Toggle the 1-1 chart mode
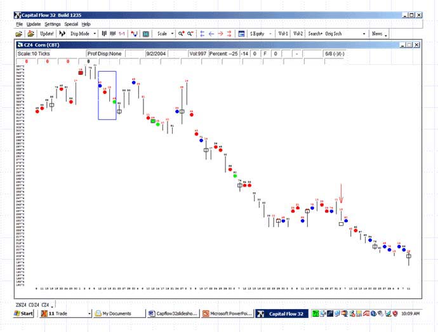Image resolution: width=438 pixels, height=332 pixels. (121, 33)
